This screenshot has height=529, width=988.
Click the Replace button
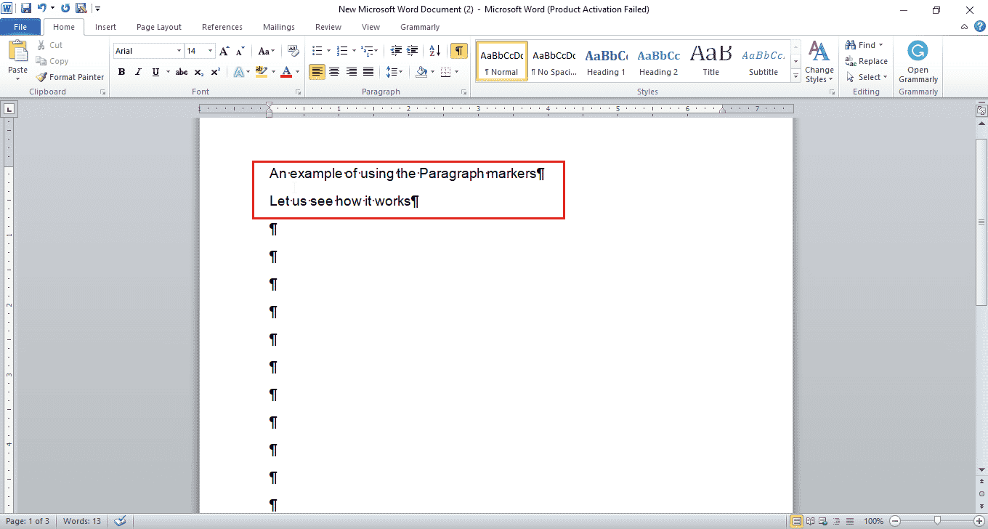866,61
